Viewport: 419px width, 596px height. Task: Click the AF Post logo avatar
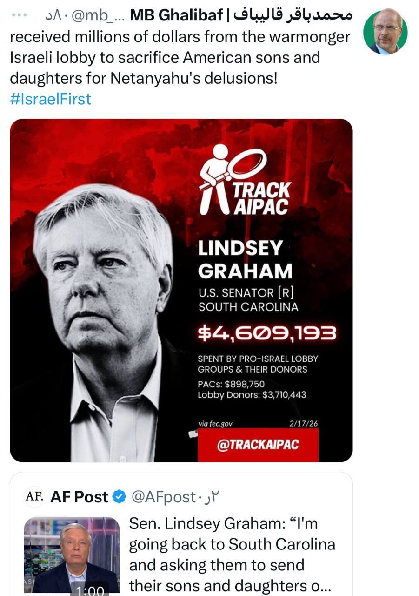pyautogui.click(x=34, y=497)
